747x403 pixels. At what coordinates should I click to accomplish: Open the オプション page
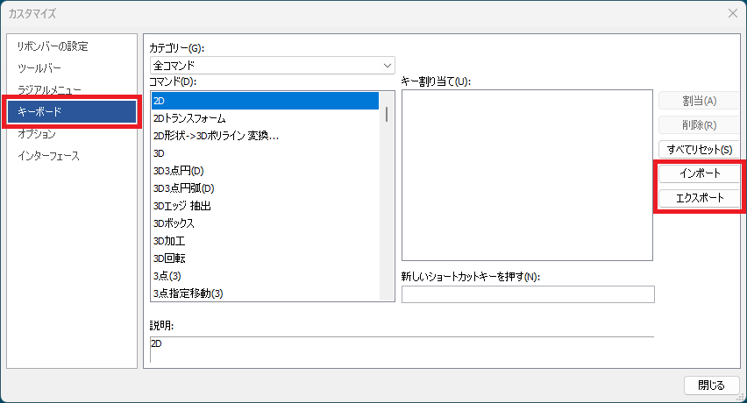[x=37, y=134]
